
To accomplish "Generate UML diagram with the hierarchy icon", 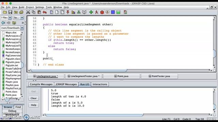I will [x=79, y=12].
